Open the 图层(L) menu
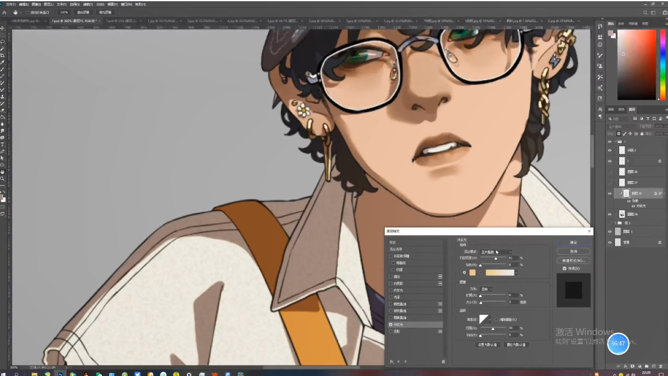 49,4
